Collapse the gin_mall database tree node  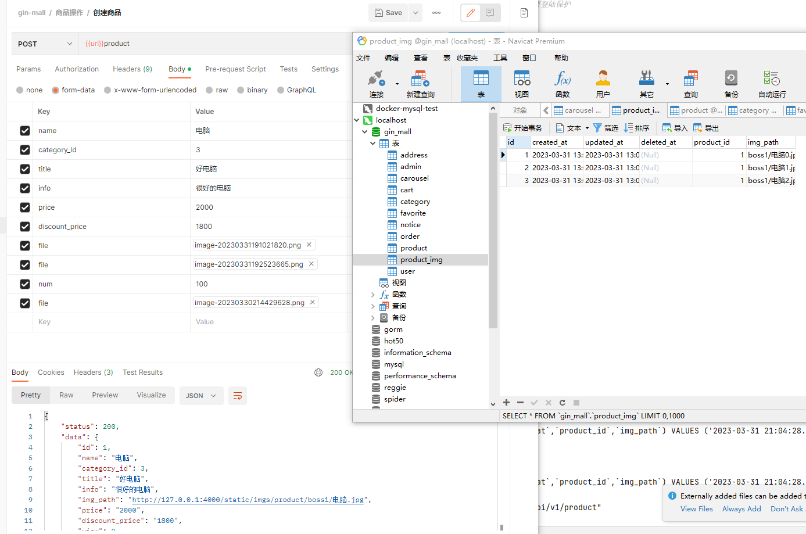click(x=365, y=132)
